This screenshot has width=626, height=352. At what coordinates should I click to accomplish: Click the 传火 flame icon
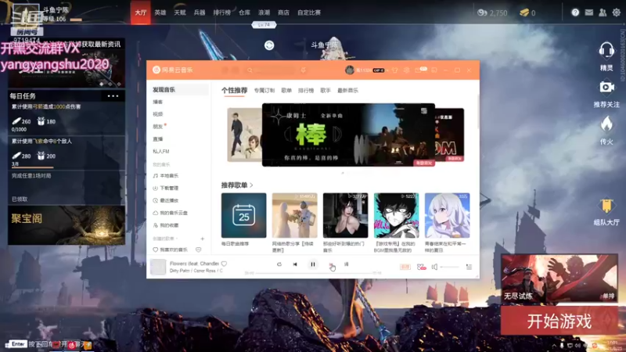pos(606,124)
